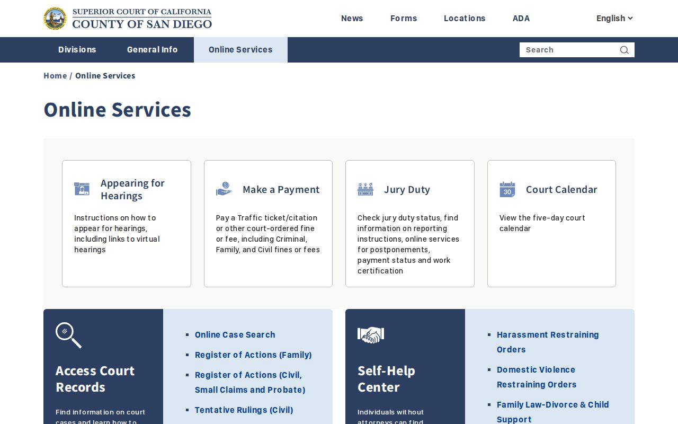
Task: Click the Online Services breadcrumb text
Action: pos(105,76)
